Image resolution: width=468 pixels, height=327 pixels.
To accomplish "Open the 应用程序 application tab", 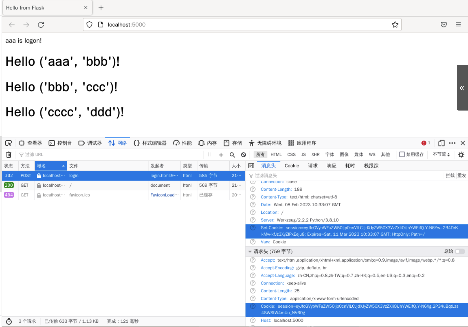I will coord(302,143).
